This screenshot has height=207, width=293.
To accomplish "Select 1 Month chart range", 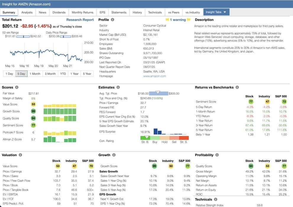I will coord(35,74).
